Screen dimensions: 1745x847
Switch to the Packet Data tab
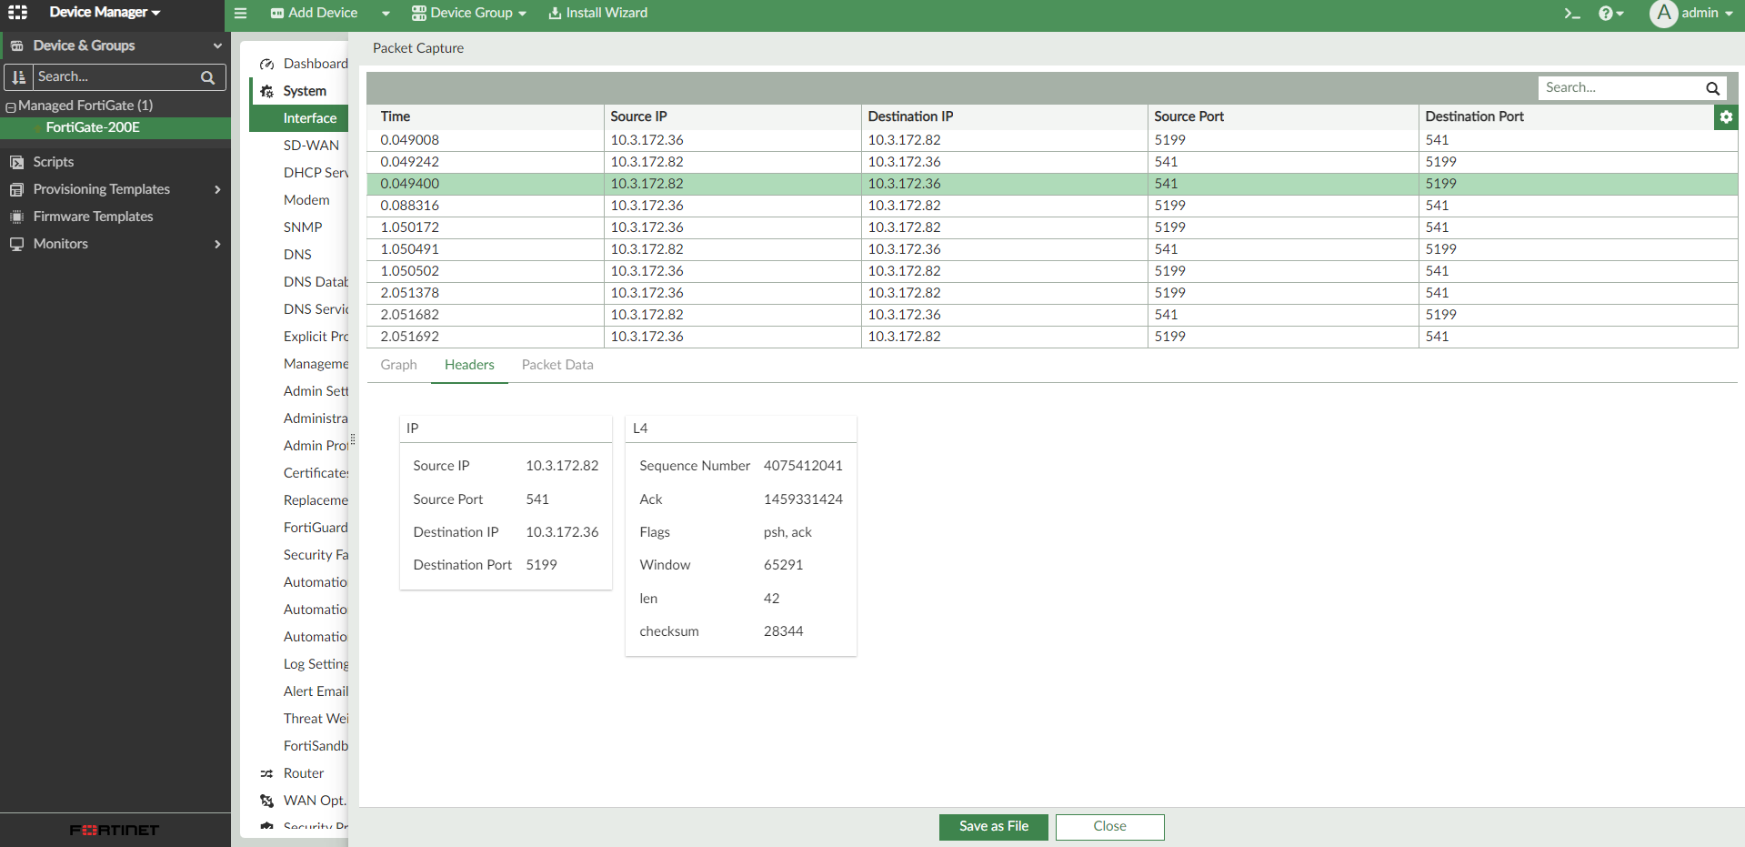557,365
